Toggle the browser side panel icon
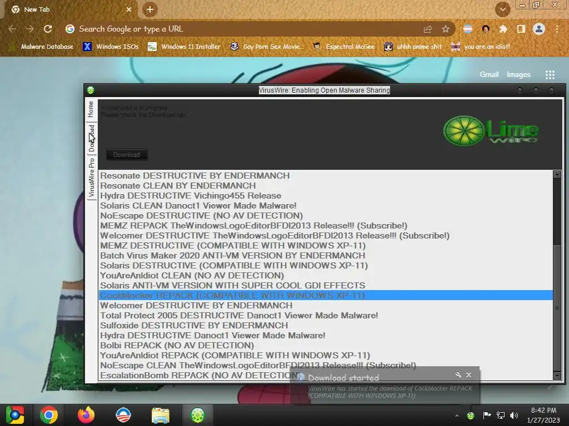Image resolution: width=569 pixels, height=426 pixels. [x=521, y=29]
